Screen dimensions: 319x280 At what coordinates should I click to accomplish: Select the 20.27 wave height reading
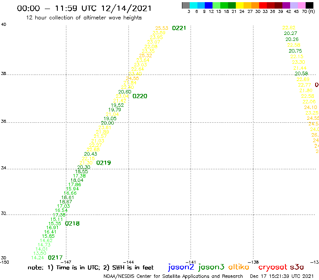pyautogui.click(x=291, y=33)
